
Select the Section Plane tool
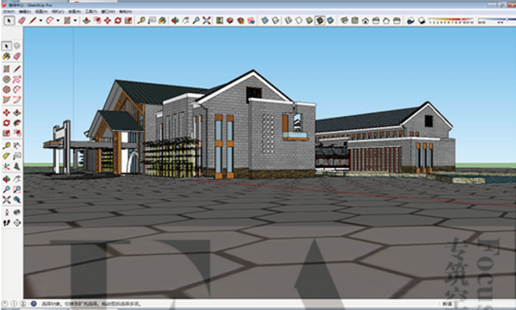[x=16, y=223]
